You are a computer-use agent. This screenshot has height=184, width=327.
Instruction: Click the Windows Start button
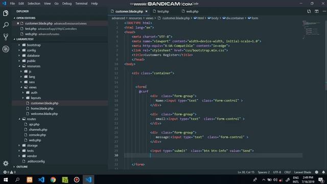click(x=6, y=179)
